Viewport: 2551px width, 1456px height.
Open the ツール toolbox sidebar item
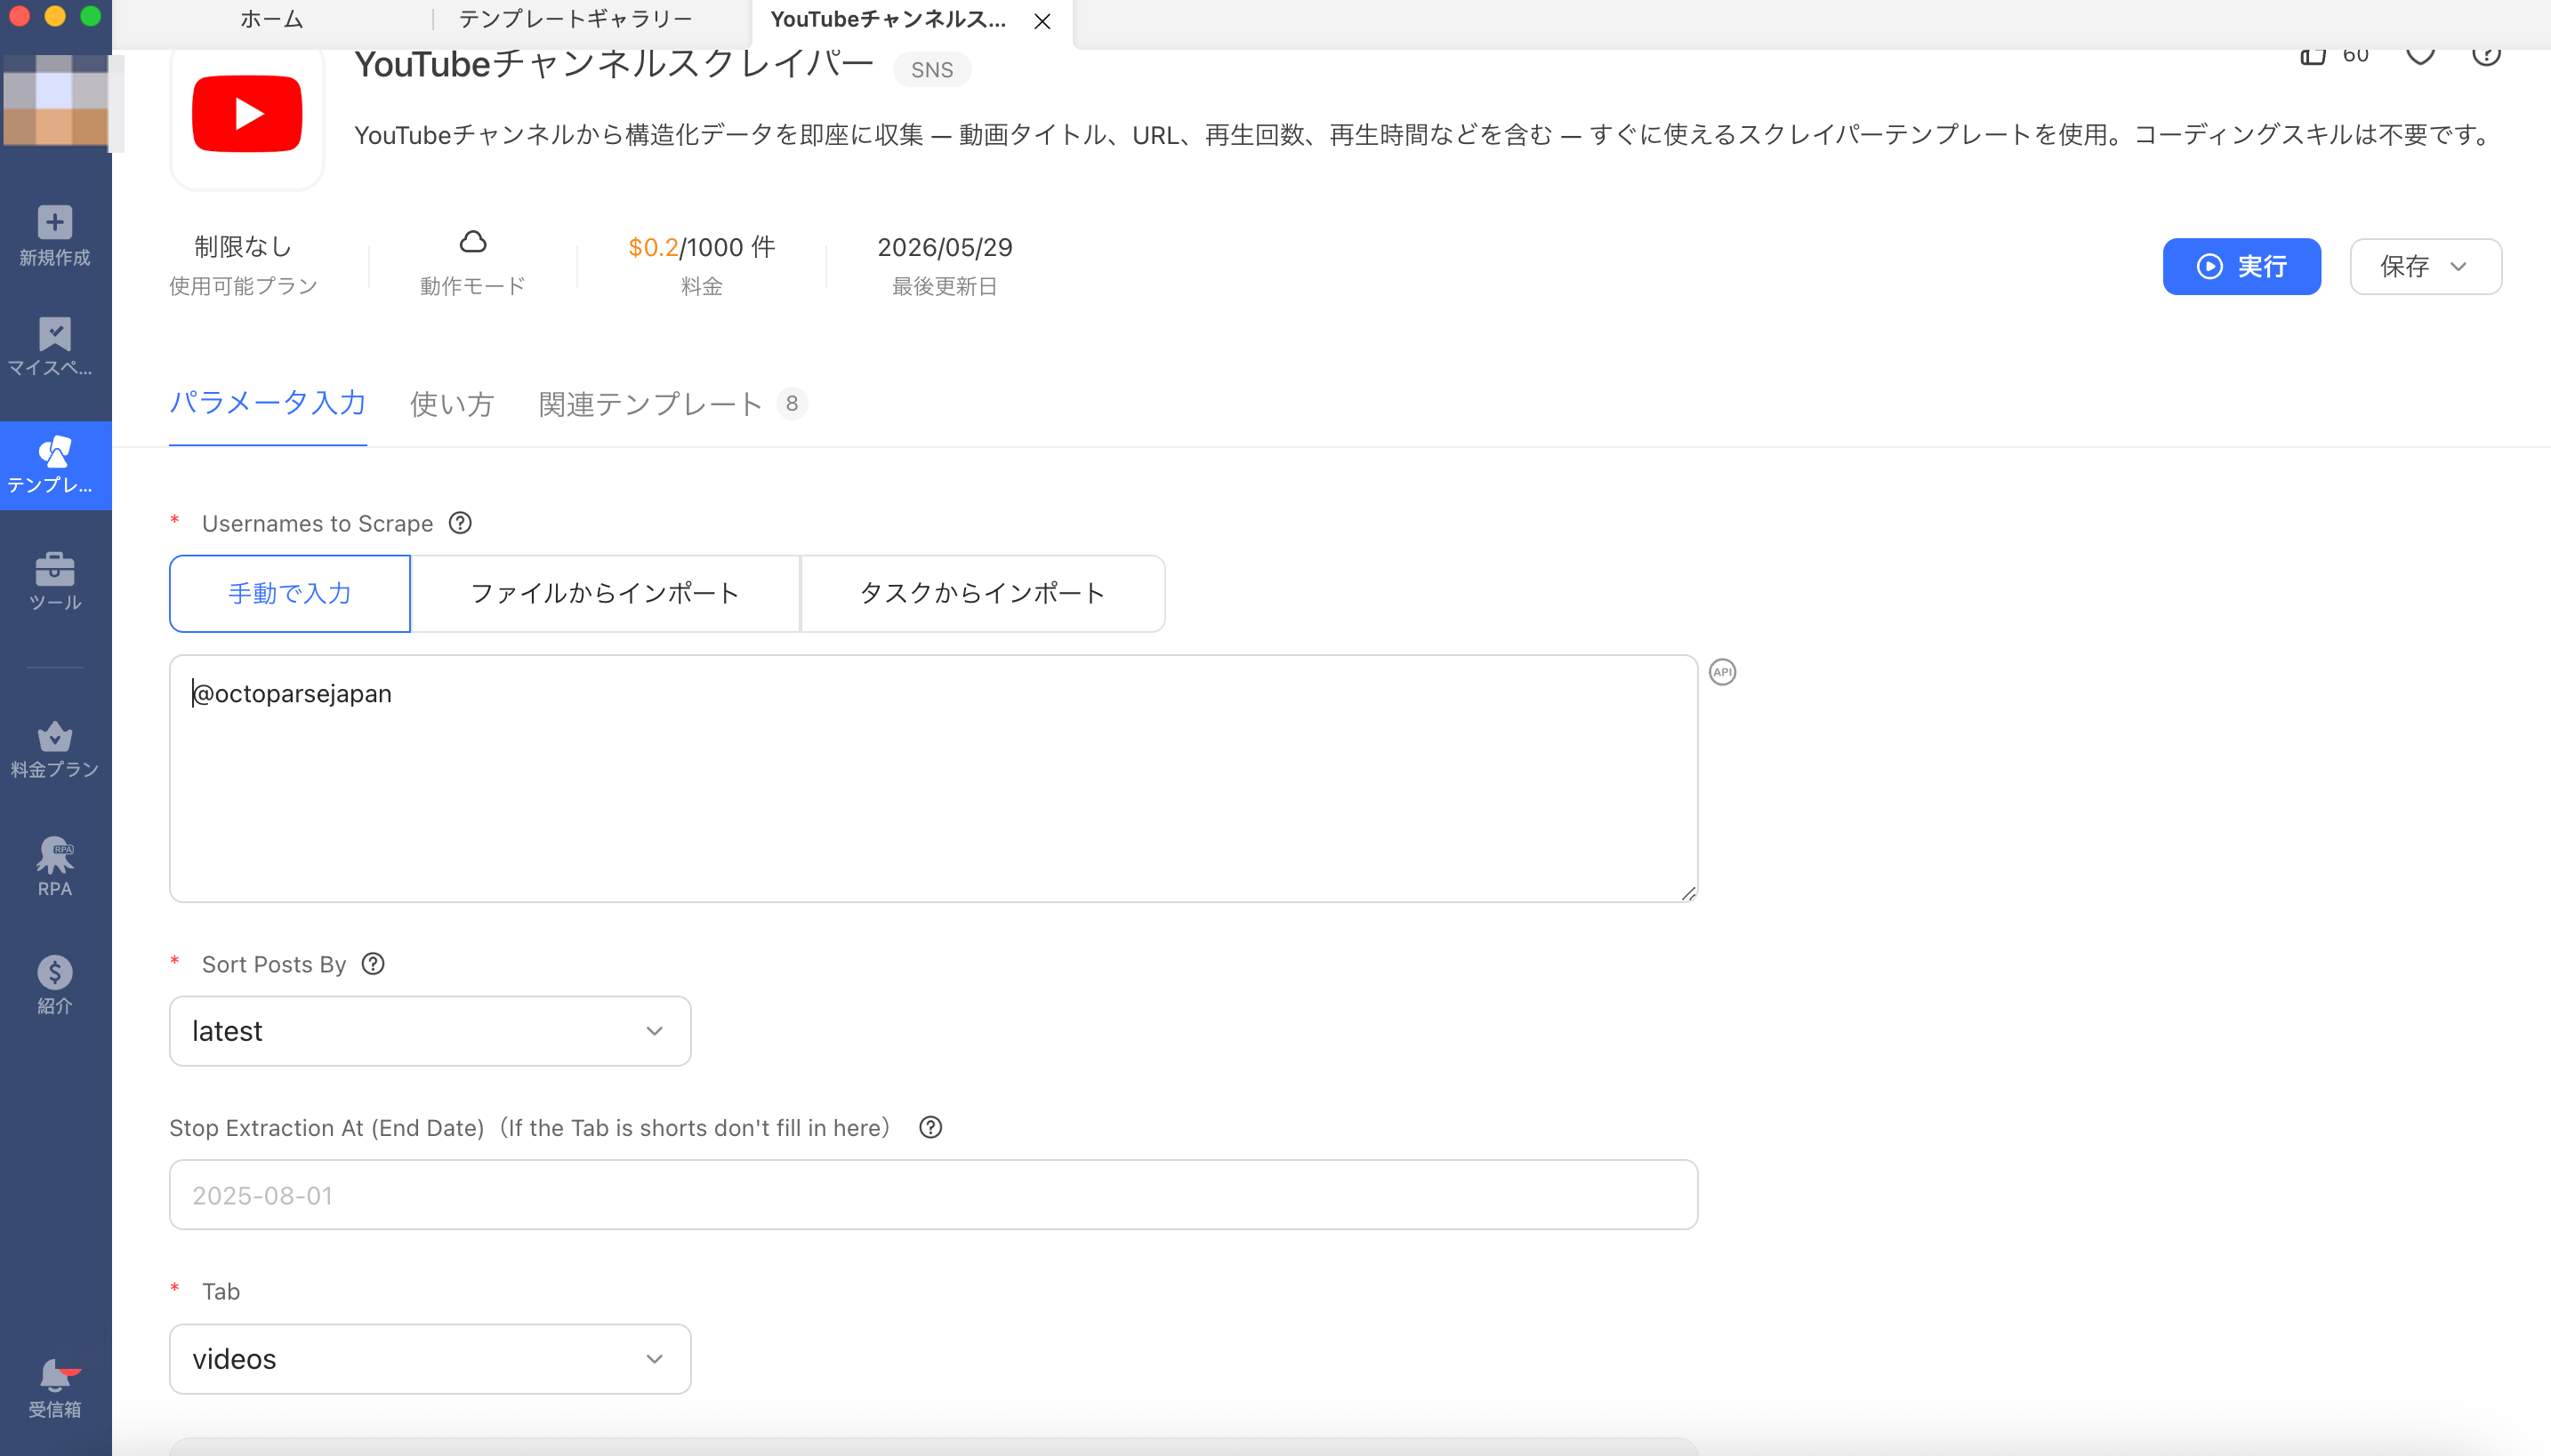[x=55, y=581]
